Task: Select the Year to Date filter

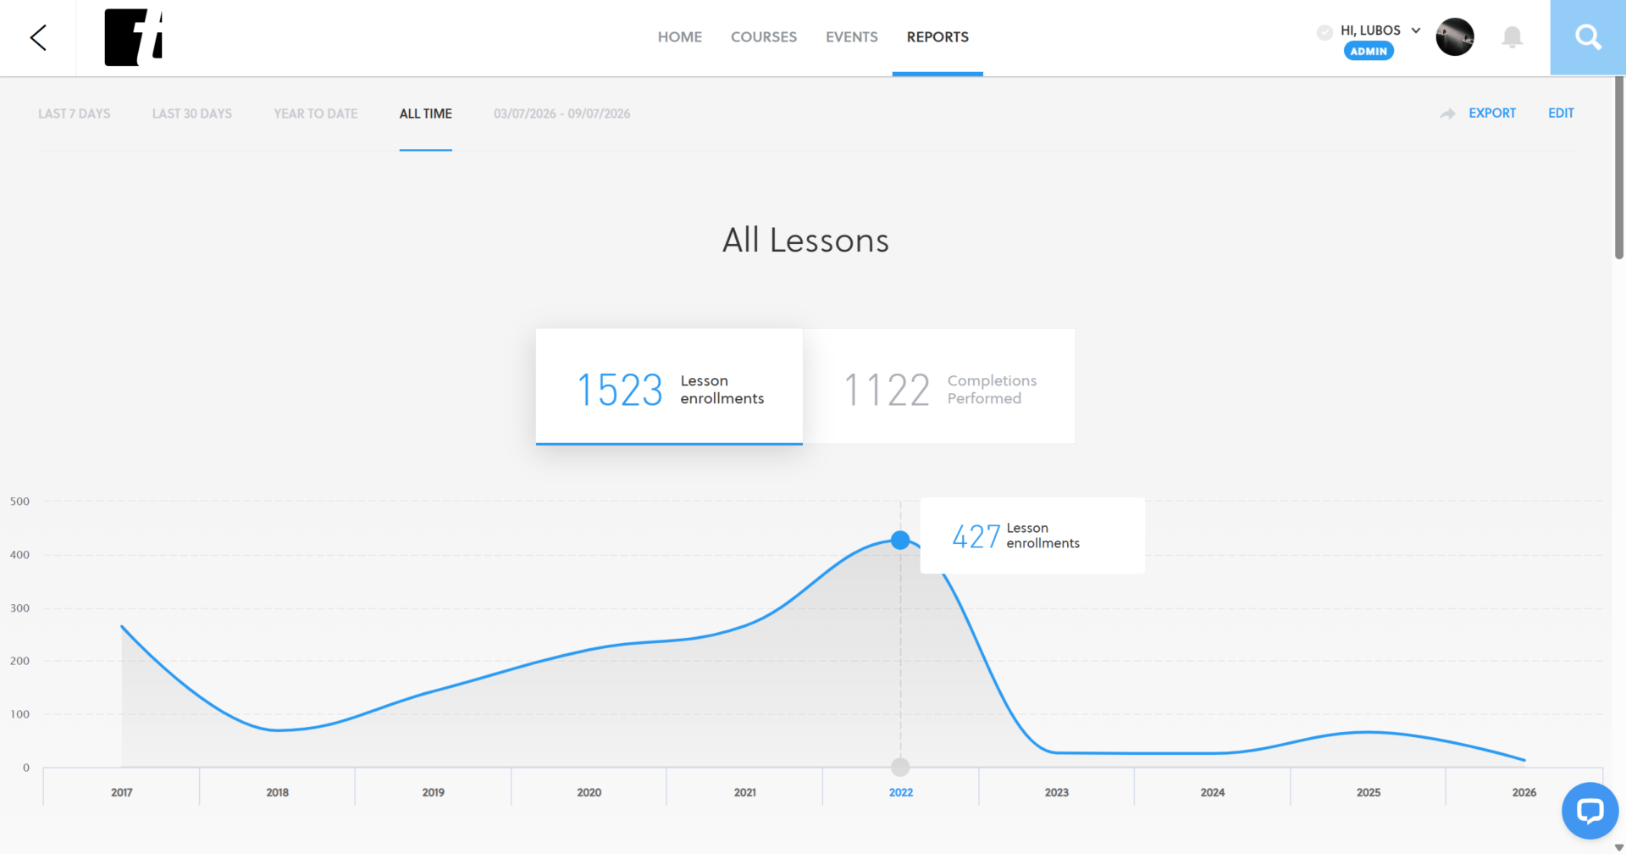Action: (315, 114)
